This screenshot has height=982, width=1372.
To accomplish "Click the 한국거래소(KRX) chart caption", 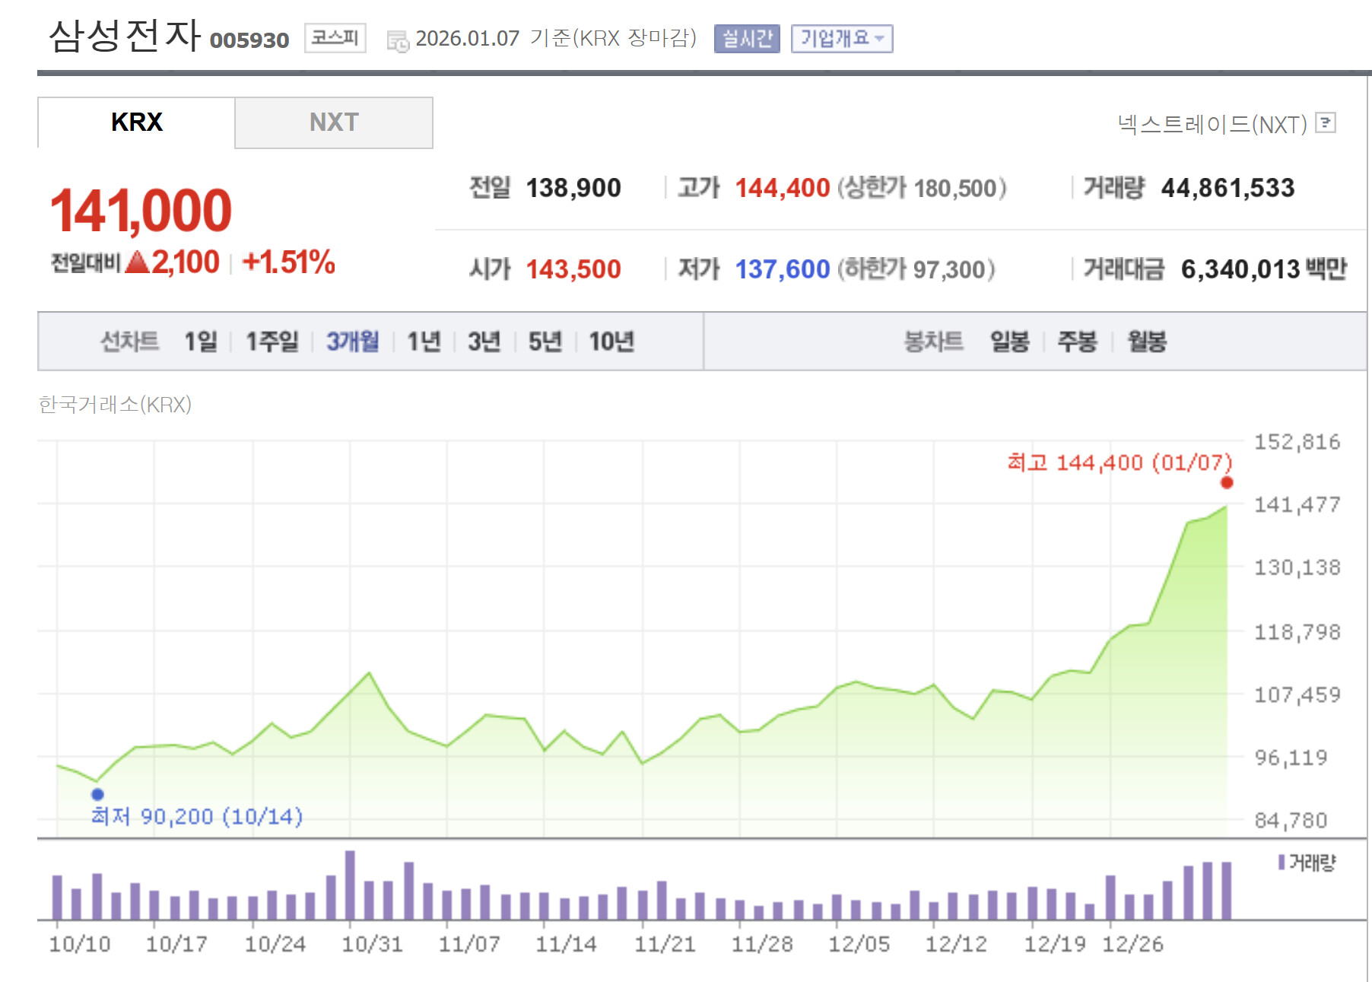I will [x=115, y=404].
